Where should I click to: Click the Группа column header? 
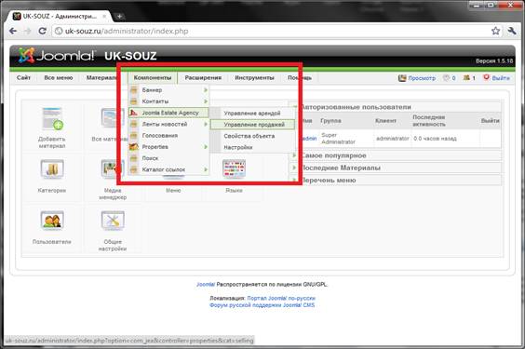[x=330, y=120]
